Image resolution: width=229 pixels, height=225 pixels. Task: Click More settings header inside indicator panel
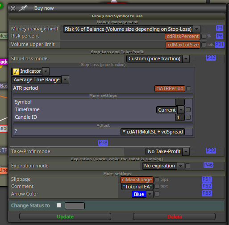[x=103, y=96]
